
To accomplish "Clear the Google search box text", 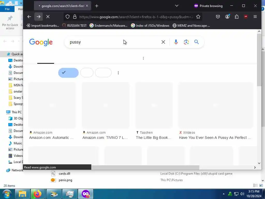I will tap(163, 42).
